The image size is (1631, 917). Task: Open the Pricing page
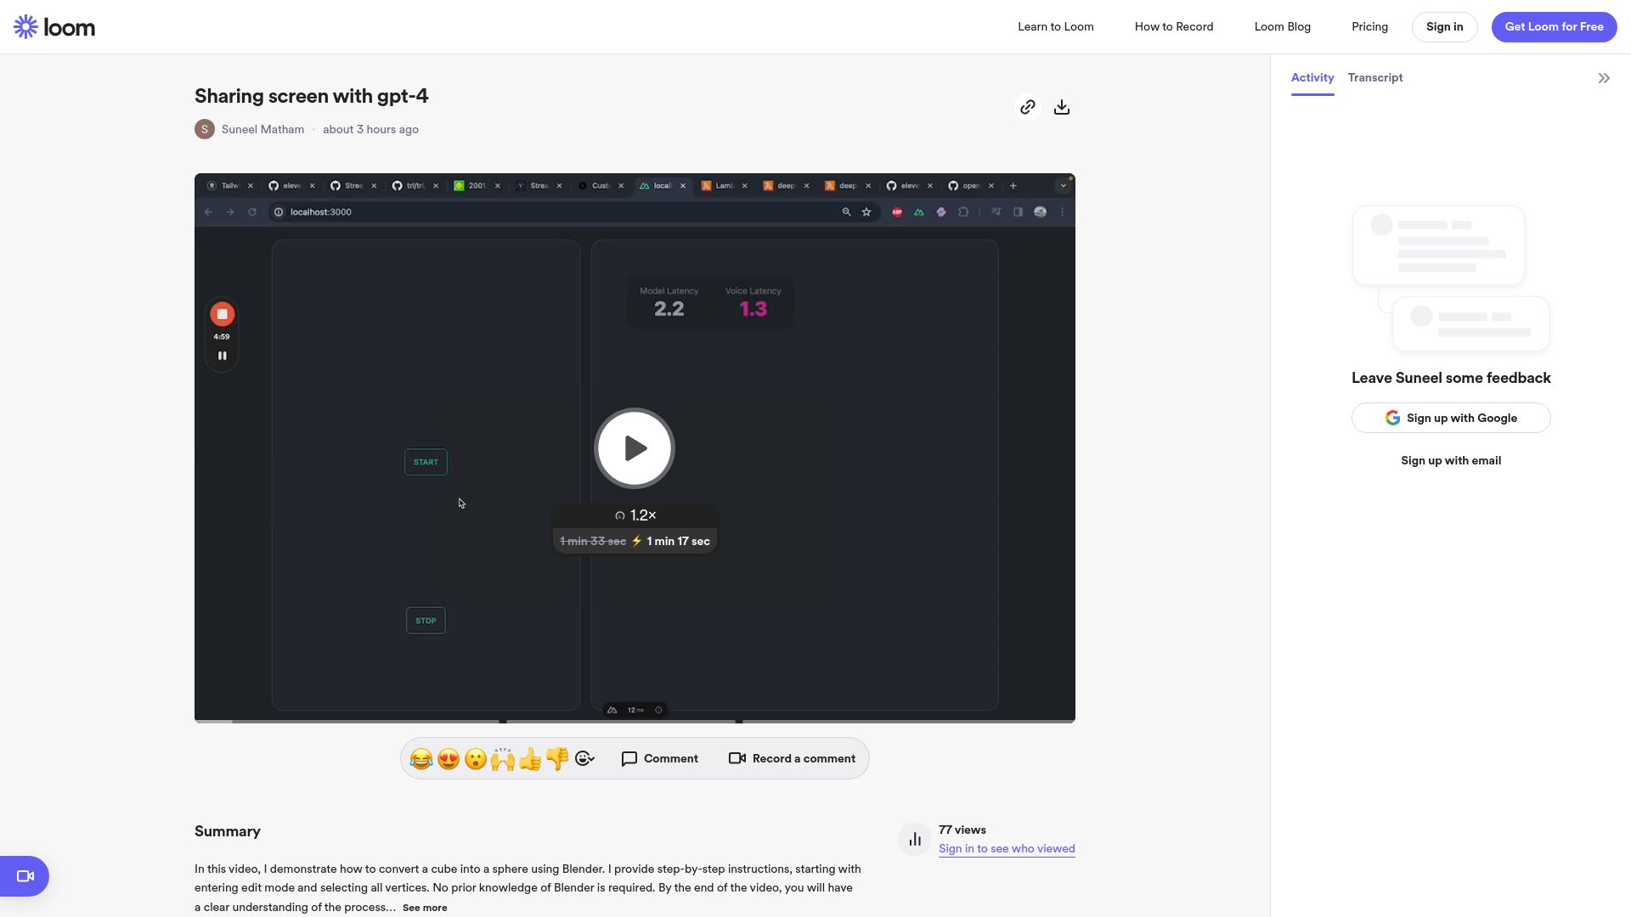(1370, 27)
